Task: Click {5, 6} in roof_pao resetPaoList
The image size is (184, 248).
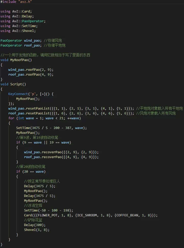Action: pyautogui.click(x=122, y=113)
